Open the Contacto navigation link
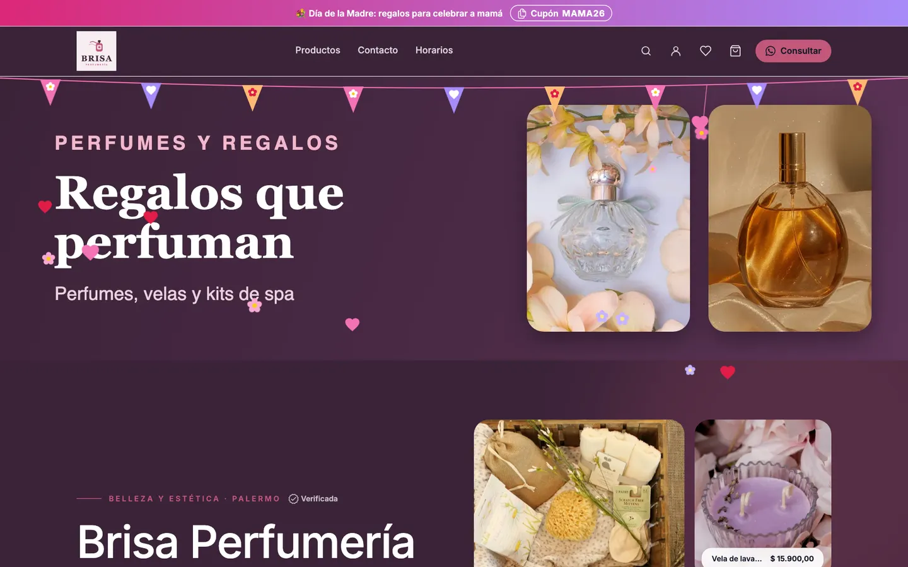Image resolution: width=908 pixels, height=567 pixels. 378,50
